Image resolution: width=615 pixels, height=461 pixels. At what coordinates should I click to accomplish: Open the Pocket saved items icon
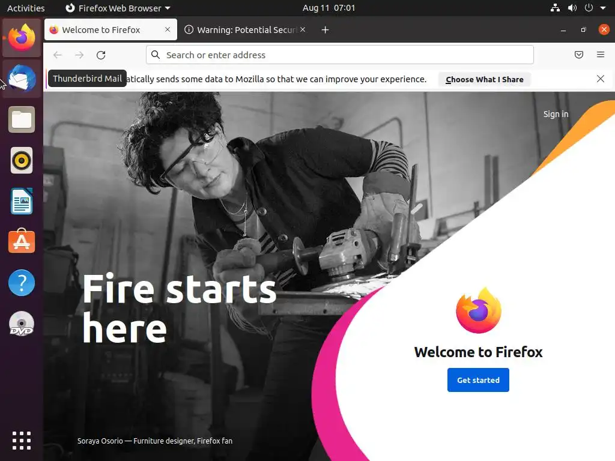578,55
